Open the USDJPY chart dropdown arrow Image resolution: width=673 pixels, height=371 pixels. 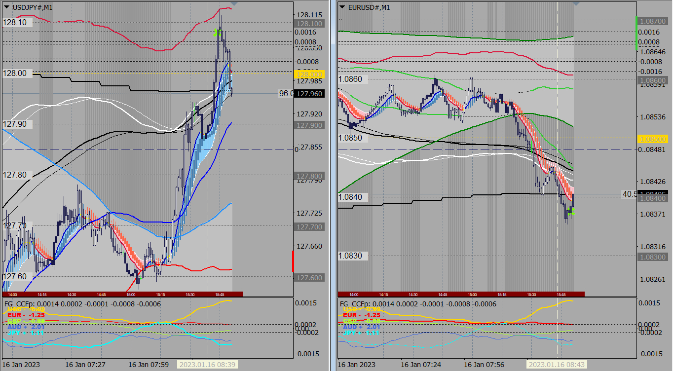tap(6, 7)
